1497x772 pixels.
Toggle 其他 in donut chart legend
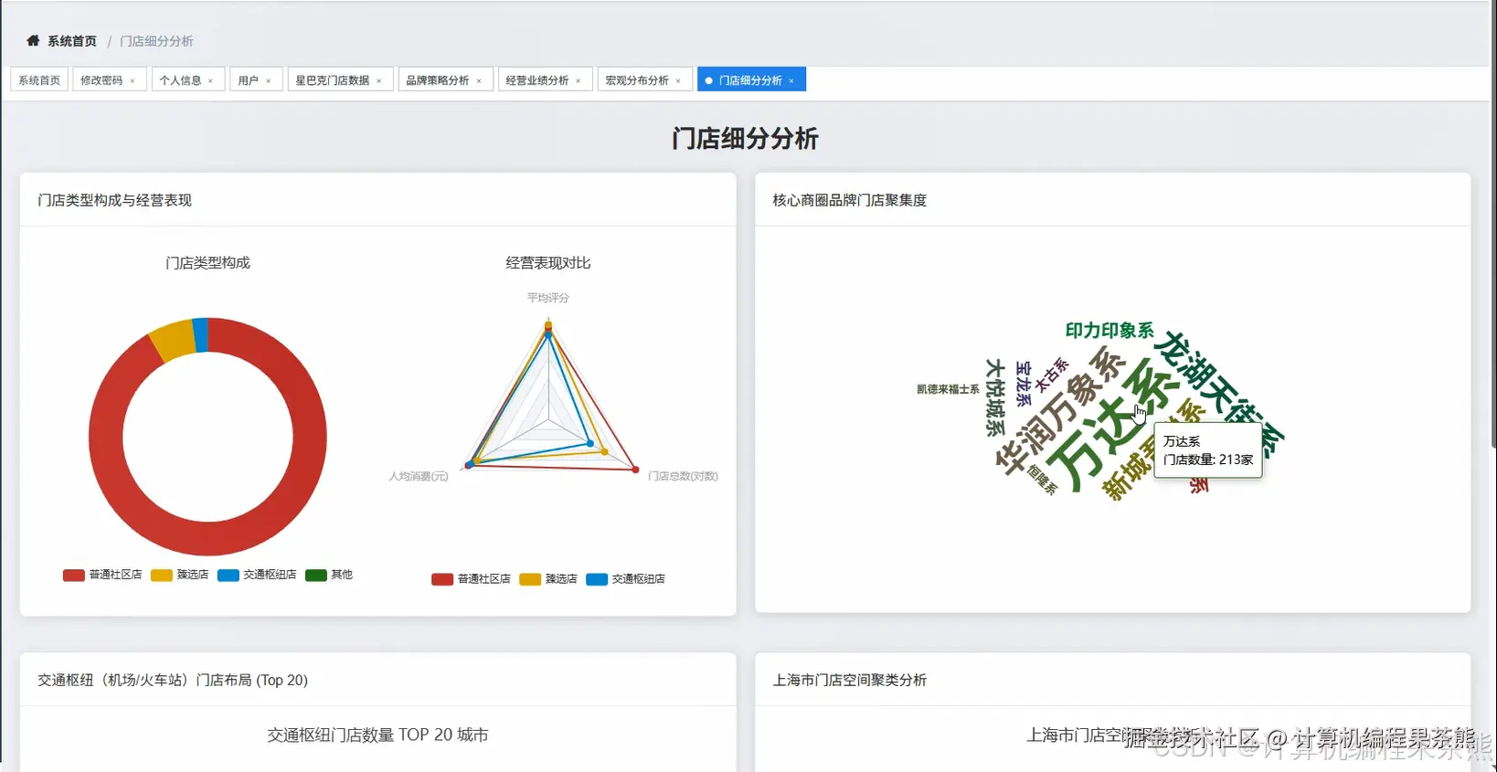click(x=329, y=575)
